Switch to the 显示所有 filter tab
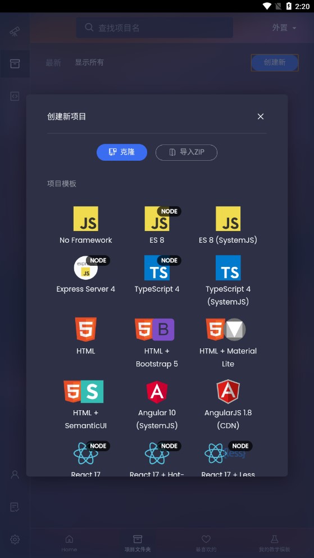 point(89,62)
